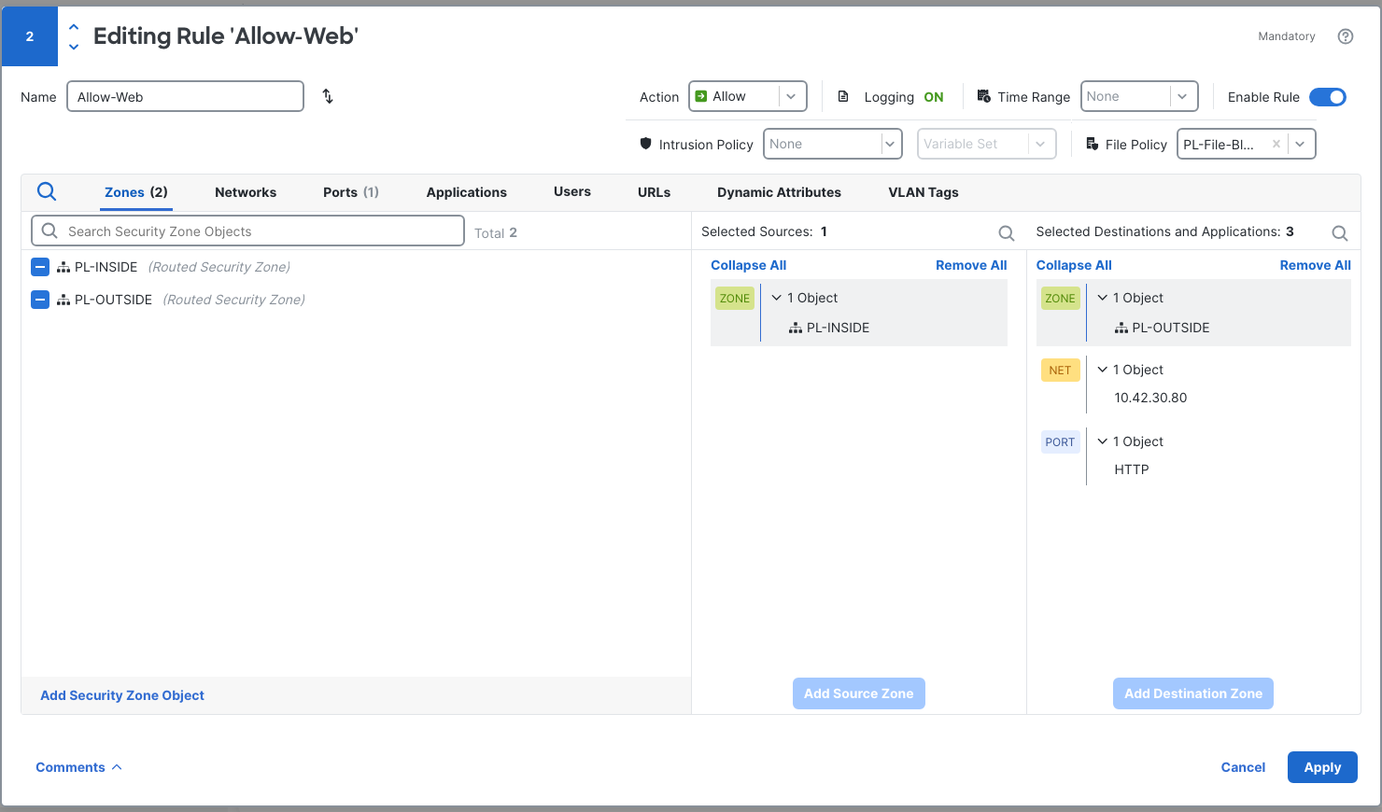Toggle Logging ON setting
The height and width of the screenshot is (812, 1382).
pyautogui.click(x=934, y=97)
